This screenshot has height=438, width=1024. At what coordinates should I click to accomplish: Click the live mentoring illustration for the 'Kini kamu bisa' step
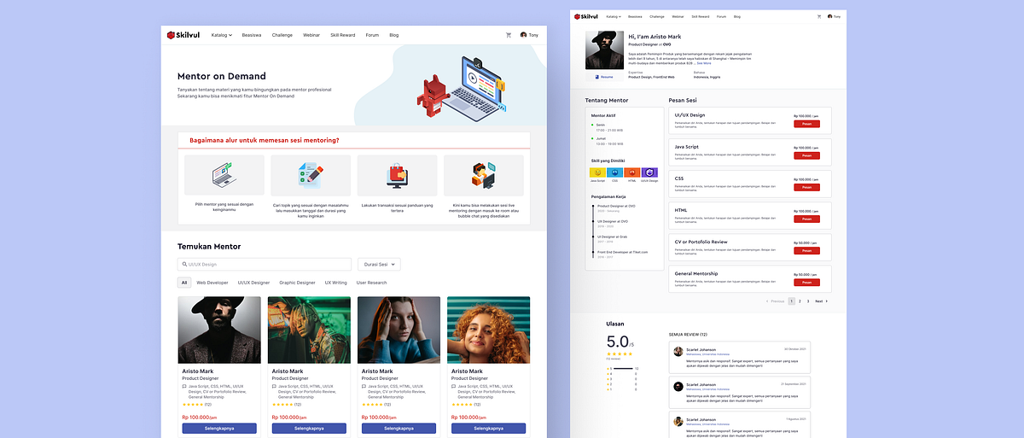484,175
